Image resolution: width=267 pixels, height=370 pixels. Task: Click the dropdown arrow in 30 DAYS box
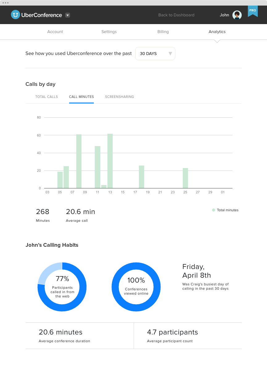point(170,53)
